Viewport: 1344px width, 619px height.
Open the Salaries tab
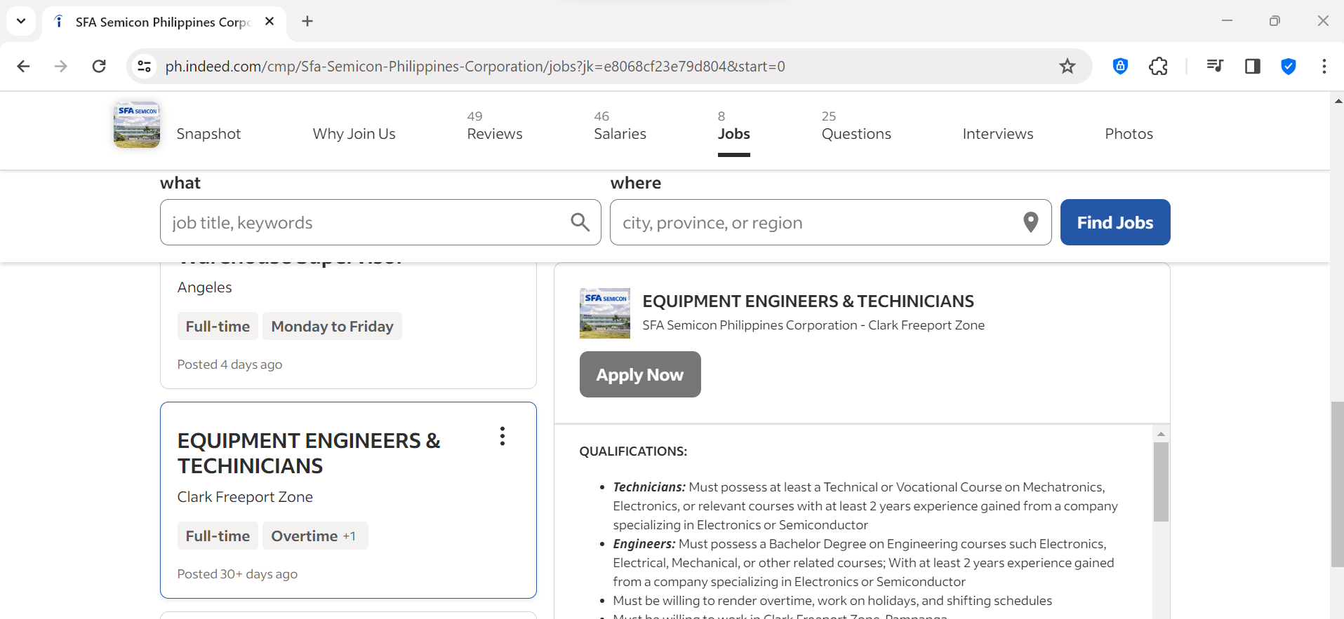[x=619, y=133]
